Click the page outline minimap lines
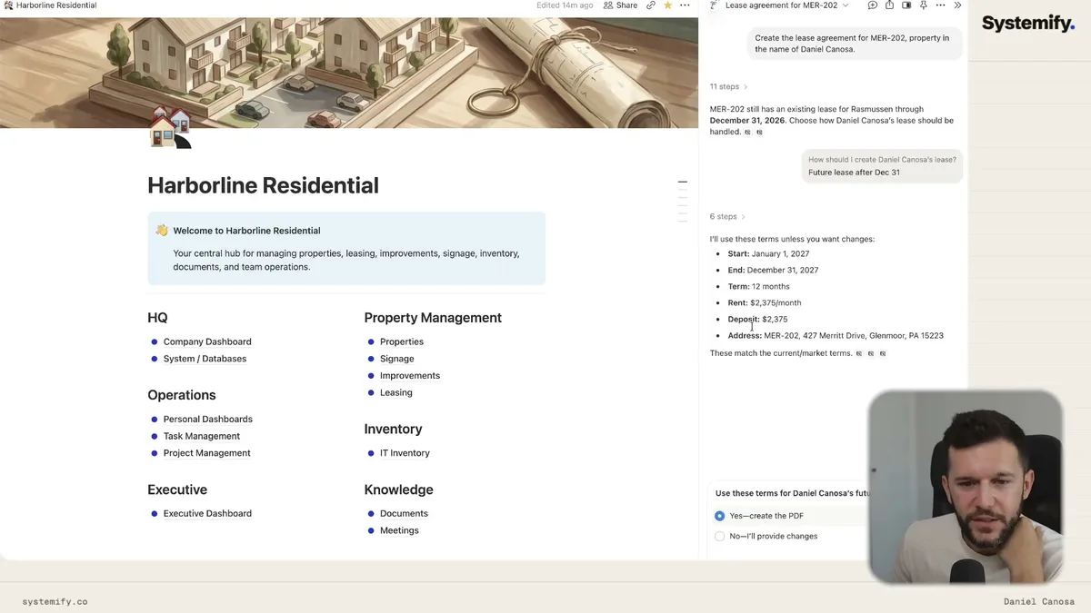The width and height of the screenshot is (1091, 613). pyautogui.click(x=683, y=202)
